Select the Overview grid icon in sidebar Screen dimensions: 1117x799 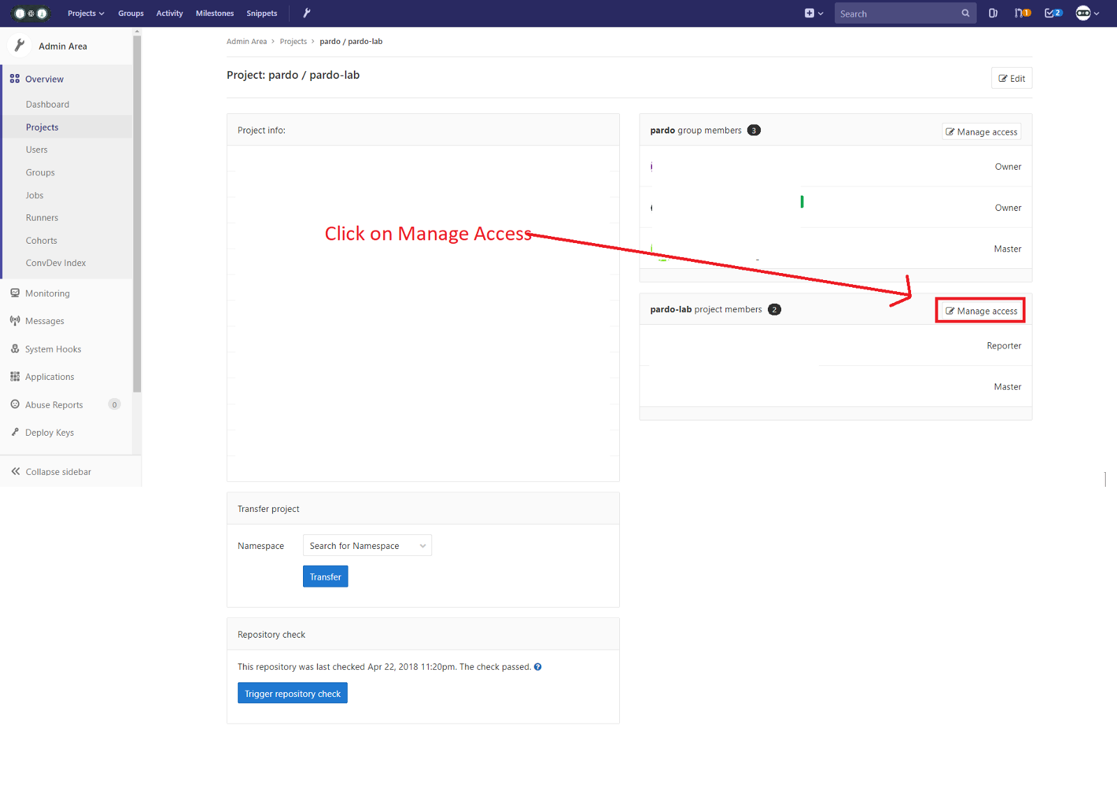coord(15,79)
